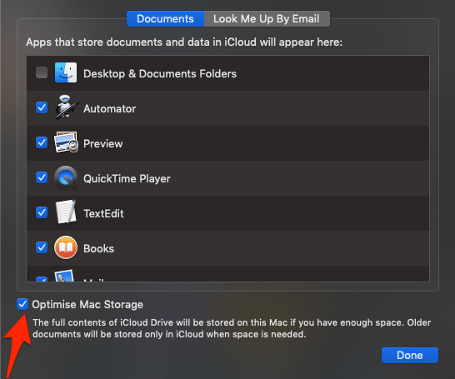Image resolution: width=455 pixels, height=379 pixels.
Task: Select the 'TextEdit' row label
Action: click(x=103, y=214)
